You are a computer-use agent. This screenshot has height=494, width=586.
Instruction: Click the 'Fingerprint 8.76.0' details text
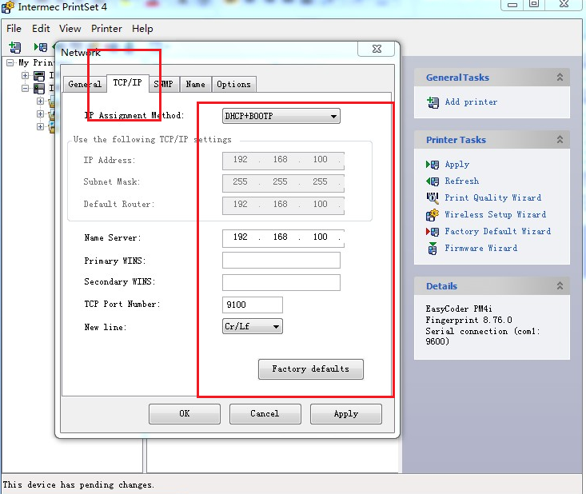468,320
